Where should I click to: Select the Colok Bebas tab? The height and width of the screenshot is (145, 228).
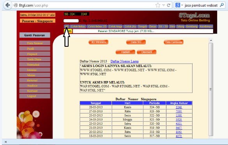click(x=78, y=27)
